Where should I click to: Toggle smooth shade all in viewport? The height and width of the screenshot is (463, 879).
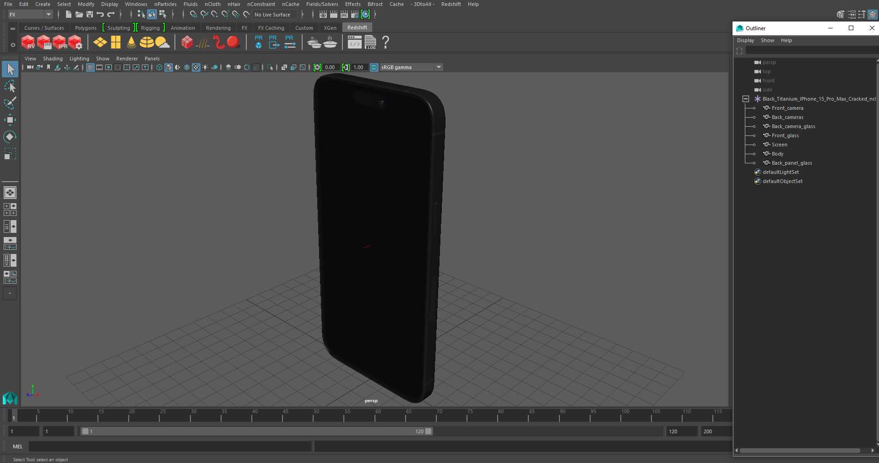[x=168, y=67]
